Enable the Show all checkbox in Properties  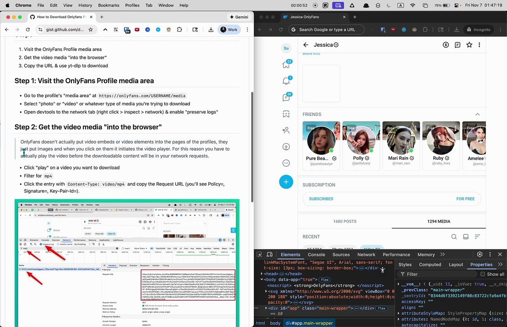[482, 274]
